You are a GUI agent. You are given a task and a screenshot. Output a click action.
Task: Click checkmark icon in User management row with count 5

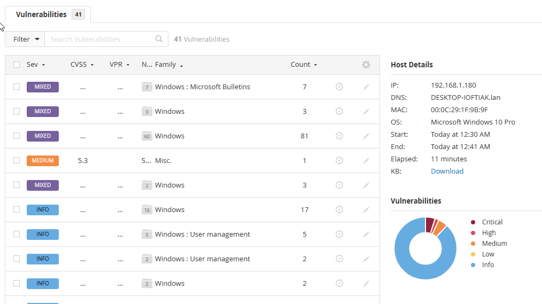(339, 234)
